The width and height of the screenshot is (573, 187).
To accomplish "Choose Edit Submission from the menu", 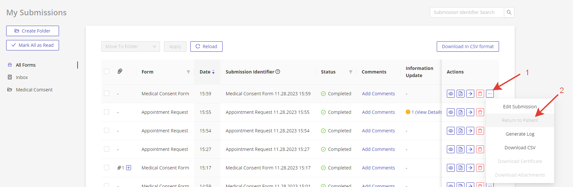I will [520, 107].
